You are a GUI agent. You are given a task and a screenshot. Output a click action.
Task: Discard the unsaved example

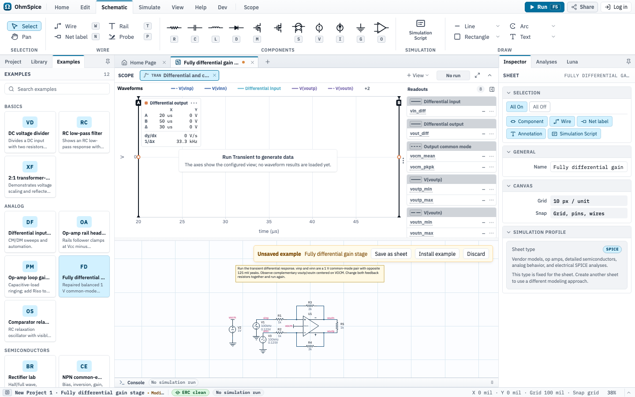(x=476, y=254)
